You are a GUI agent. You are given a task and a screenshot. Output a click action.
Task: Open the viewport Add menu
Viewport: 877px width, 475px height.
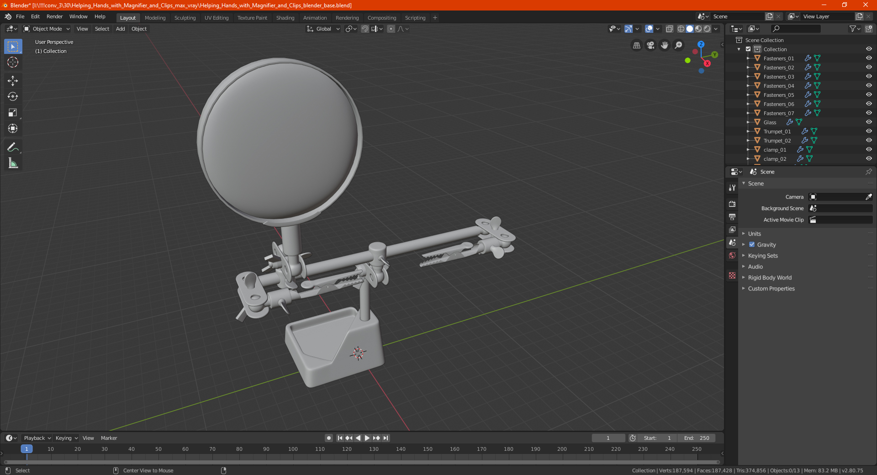120,29
